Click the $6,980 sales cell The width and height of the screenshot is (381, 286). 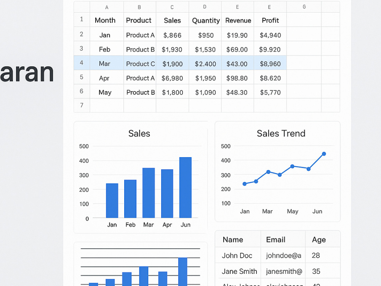172,77
